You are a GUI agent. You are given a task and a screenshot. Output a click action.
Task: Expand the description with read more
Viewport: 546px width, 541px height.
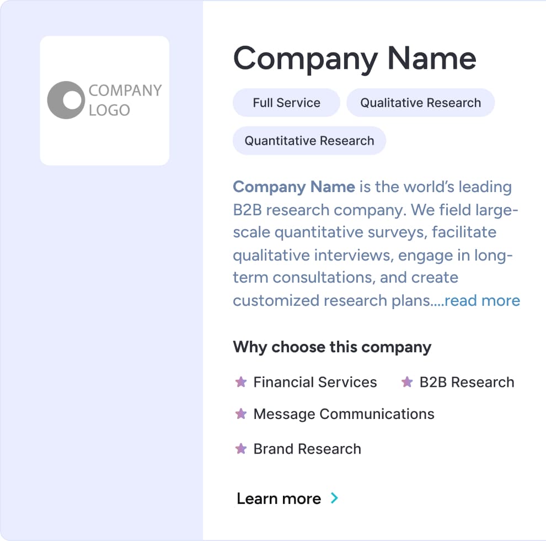[482, 301]
